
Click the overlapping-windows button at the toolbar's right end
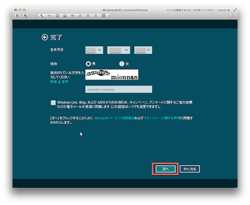(x=232, y=16)
